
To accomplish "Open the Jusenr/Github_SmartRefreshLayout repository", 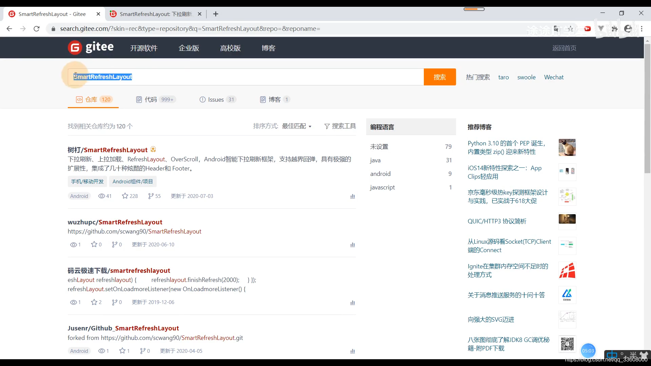I will (123, 328).
